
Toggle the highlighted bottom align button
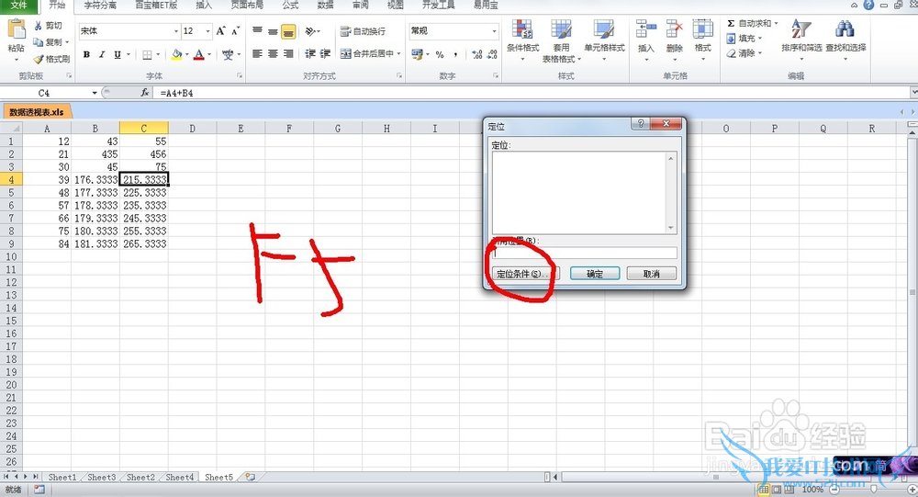pos(288,31)
